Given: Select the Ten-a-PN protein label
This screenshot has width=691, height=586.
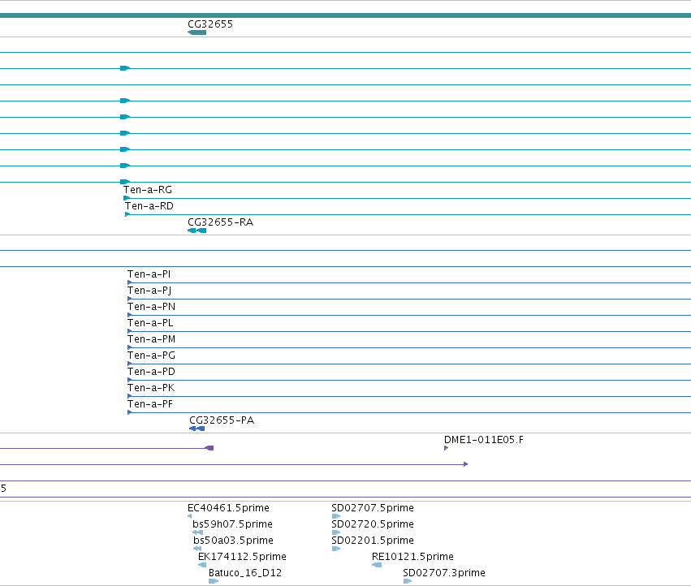Looking at the screenshot, I should point(151,307).
